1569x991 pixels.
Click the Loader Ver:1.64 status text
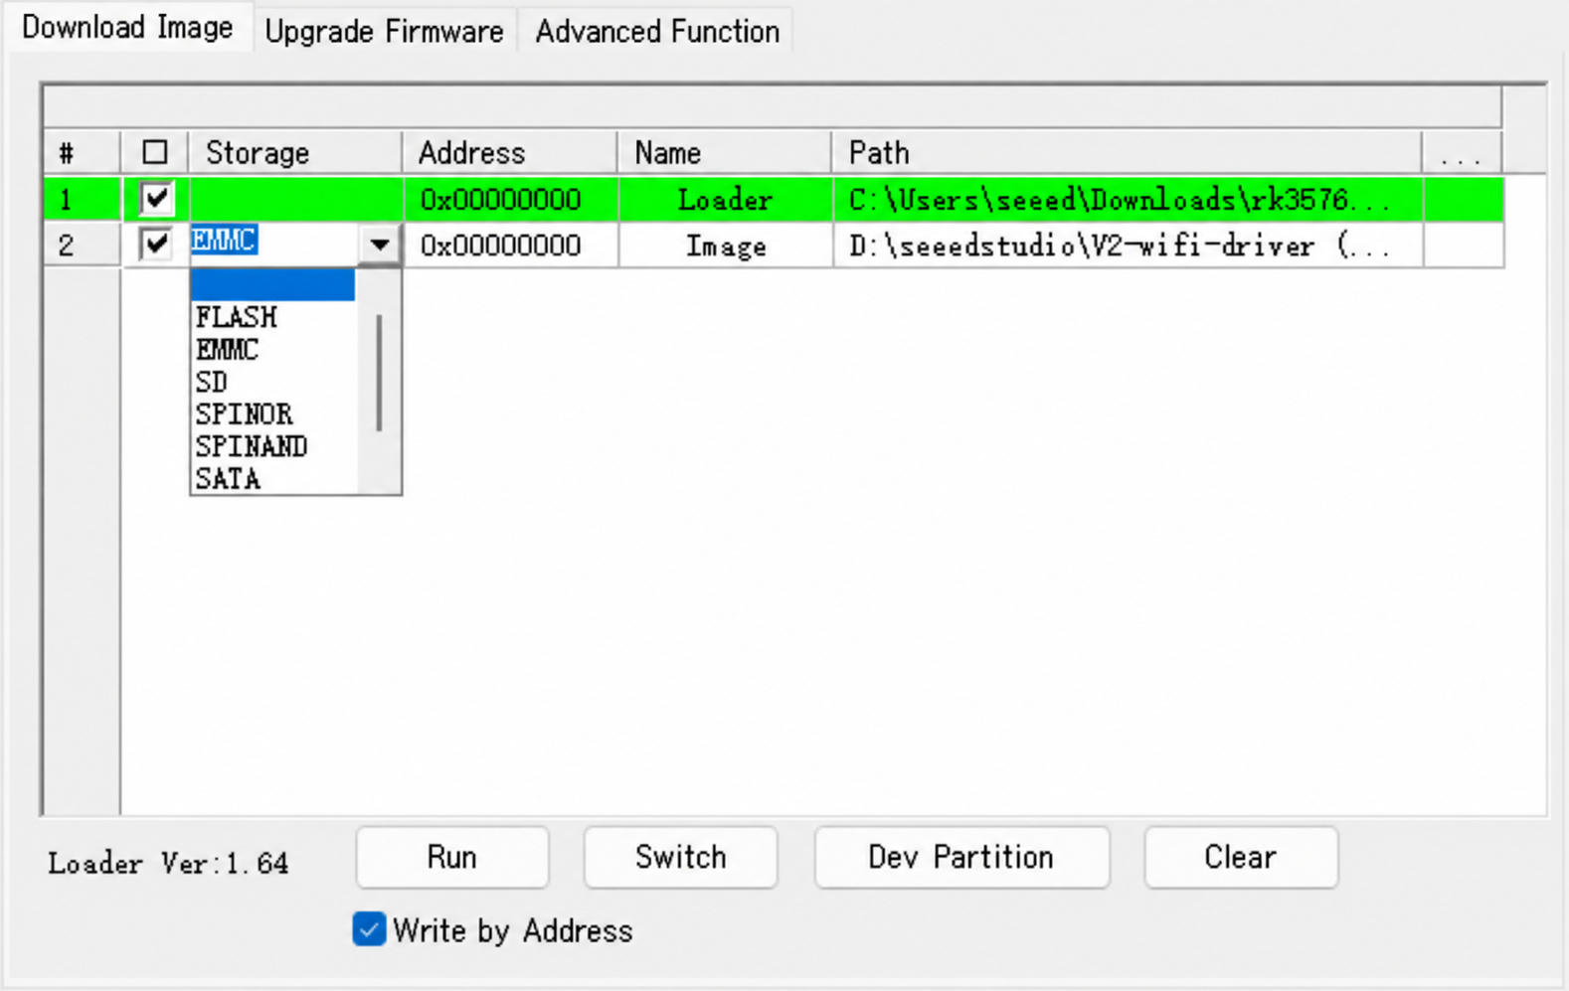(168, 863)
